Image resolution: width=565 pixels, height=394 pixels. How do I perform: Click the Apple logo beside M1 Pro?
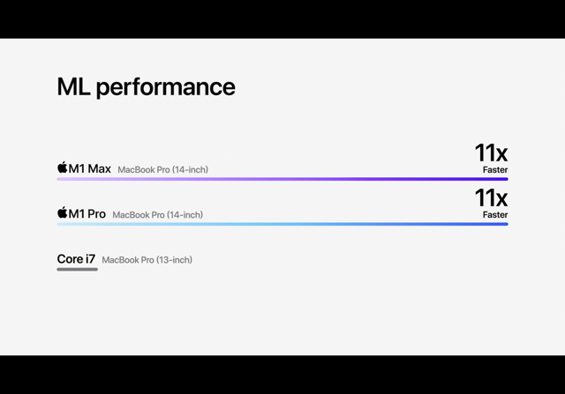click(63, 212)
